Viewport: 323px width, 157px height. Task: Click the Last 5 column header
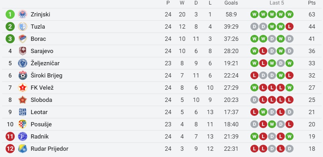[277, 3]
